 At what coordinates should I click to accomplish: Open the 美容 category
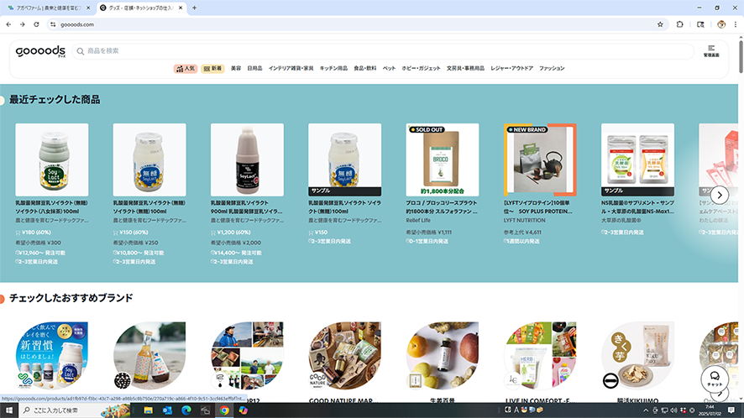coord(236,68)
